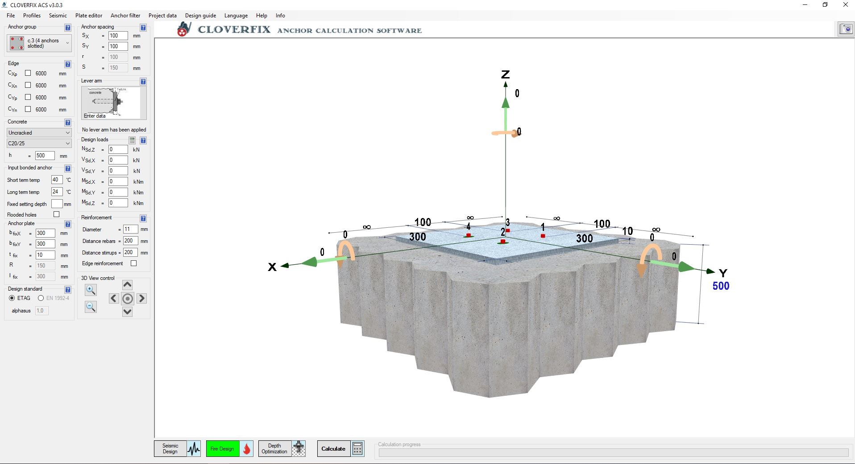
Task: Rotate 3D view downward
Action: click(127, 312)
